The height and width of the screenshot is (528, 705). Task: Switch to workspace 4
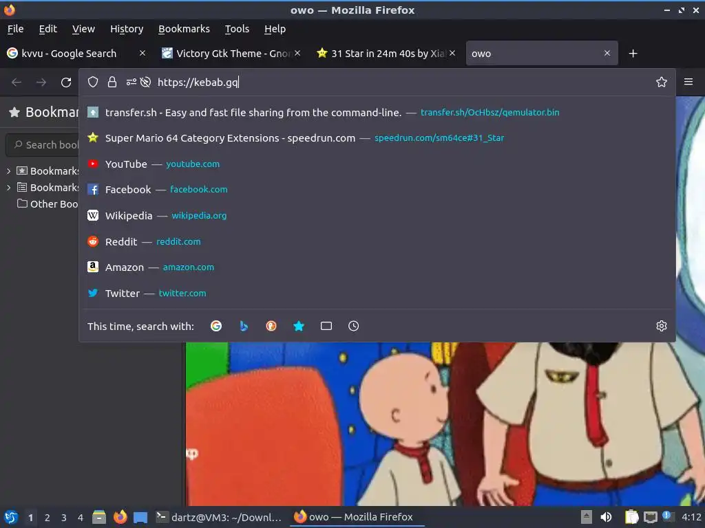tap(81, 518)
